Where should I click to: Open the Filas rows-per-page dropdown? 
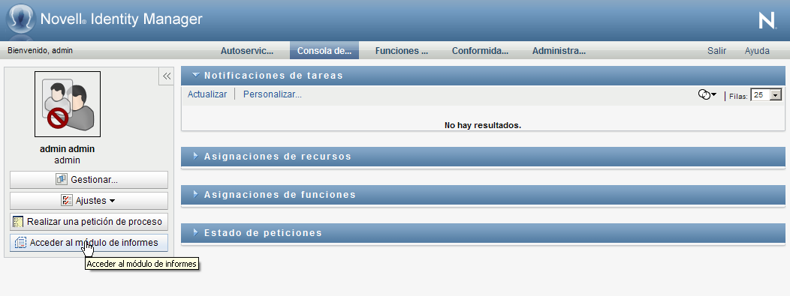click(766, 94)
